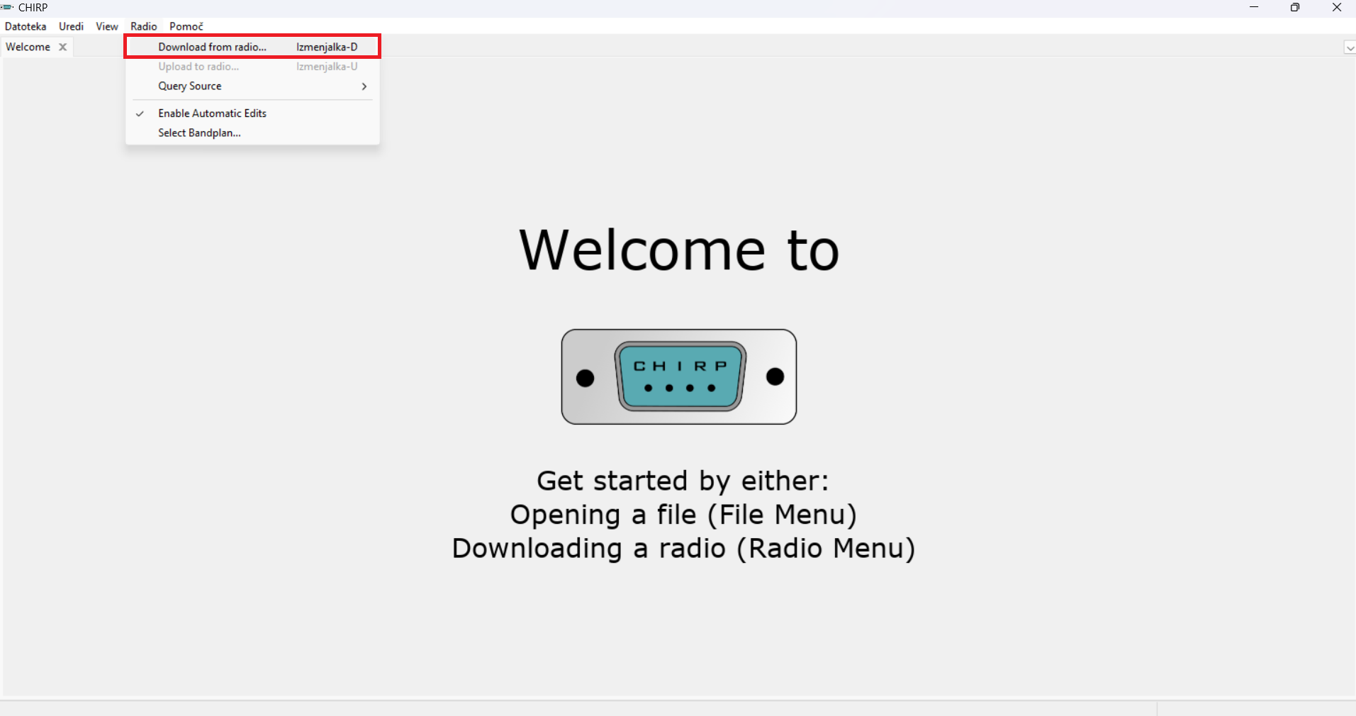
Task: Close the CHIRP window
Action: click(x=1336, y=8)
